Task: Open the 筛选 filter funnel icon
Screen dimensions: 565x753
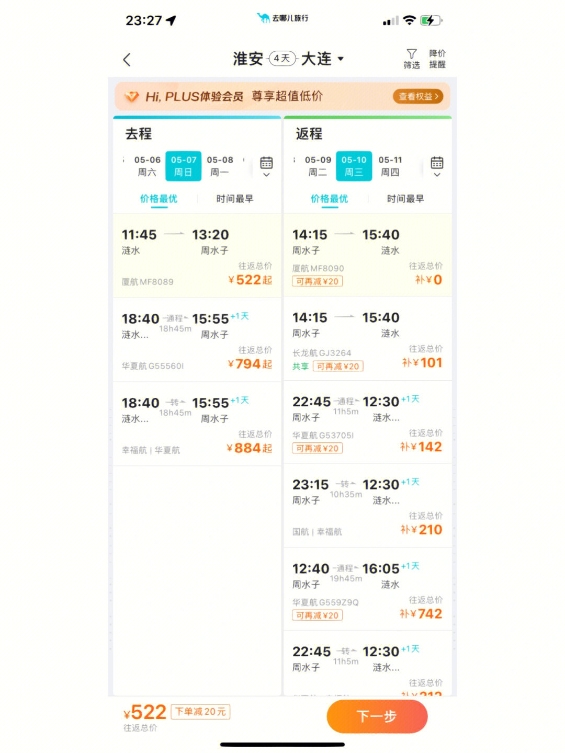Action: click(412, 54)
